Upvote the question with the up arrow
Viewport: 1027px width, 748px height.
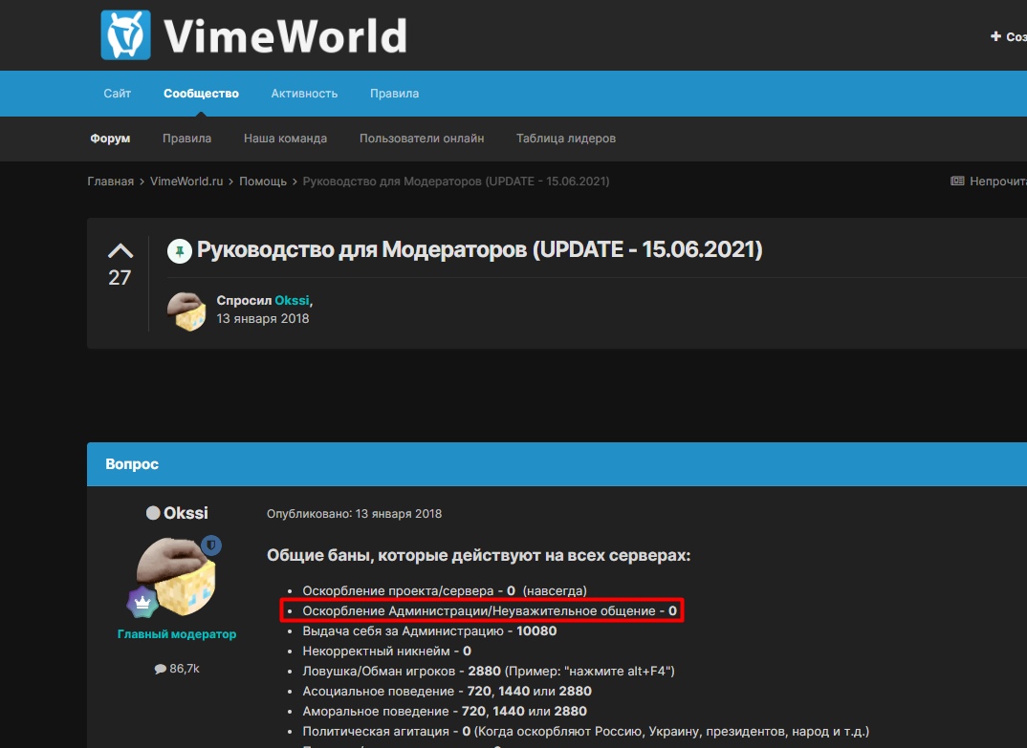point(120,251)
